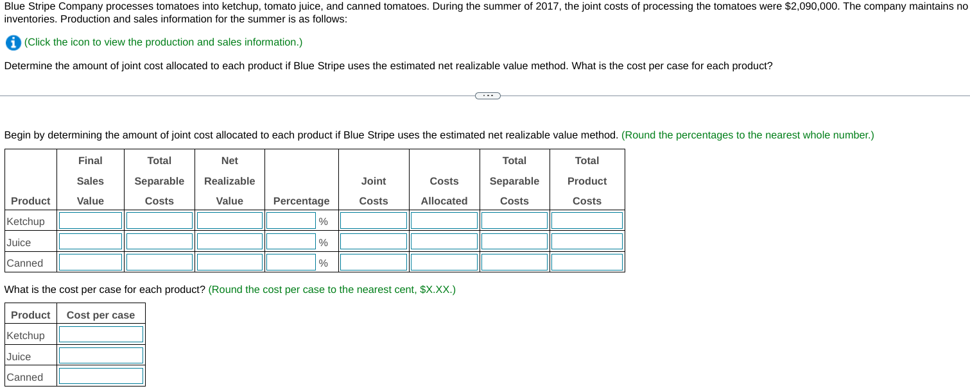The width and height of the screenshot is (970, 391).
Task: Select the Canned Costs Allocated field
Action: coord(444,262)
